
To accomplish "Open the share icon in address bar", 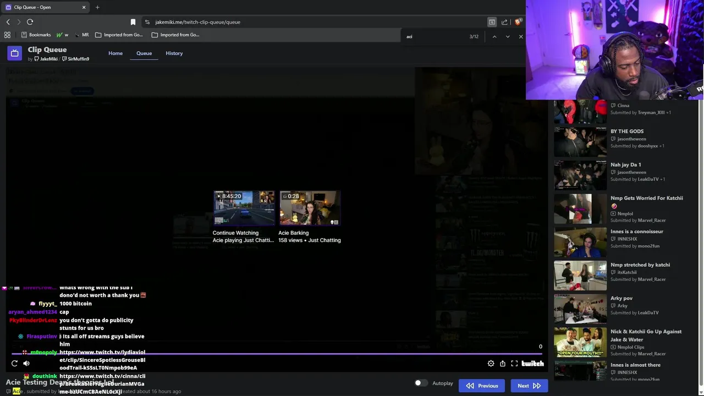I will [x=504, y=22].
